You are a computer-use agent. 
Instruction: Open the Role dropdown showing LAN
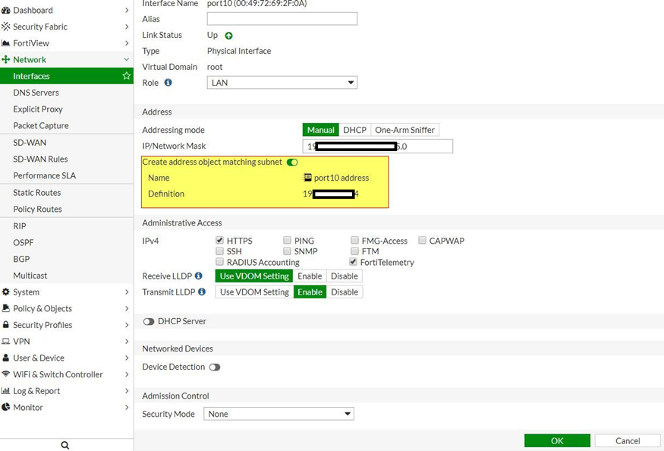[x=282, y=83]
